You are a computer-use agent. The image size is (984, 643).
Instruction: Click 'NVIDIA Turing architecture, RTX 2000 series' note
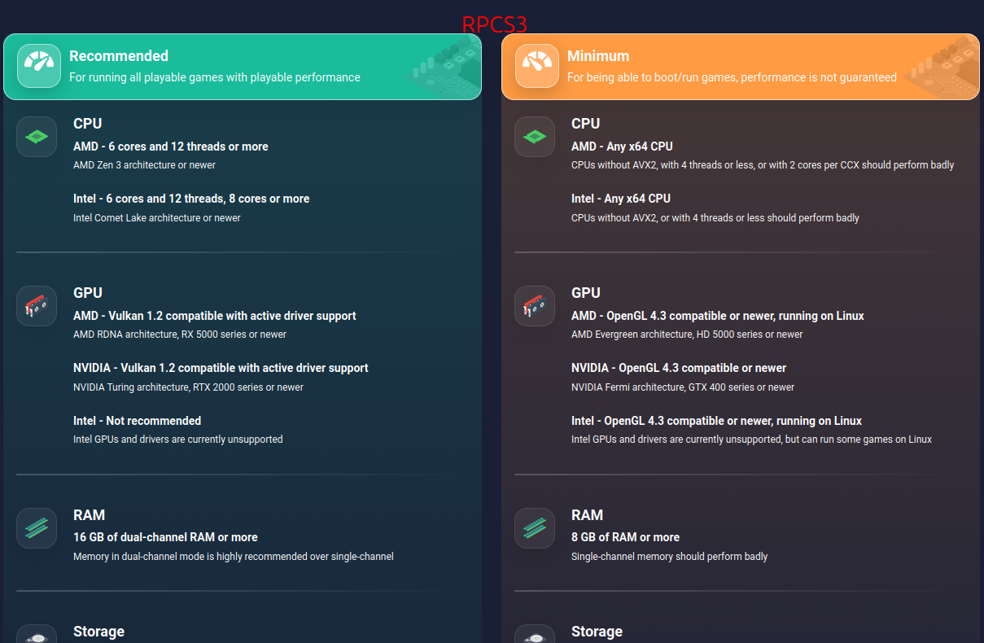tap(188, 387)
